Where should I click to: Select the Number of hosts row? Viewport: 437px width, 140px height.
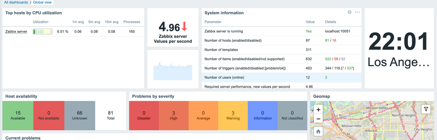[x=282, y=40]
